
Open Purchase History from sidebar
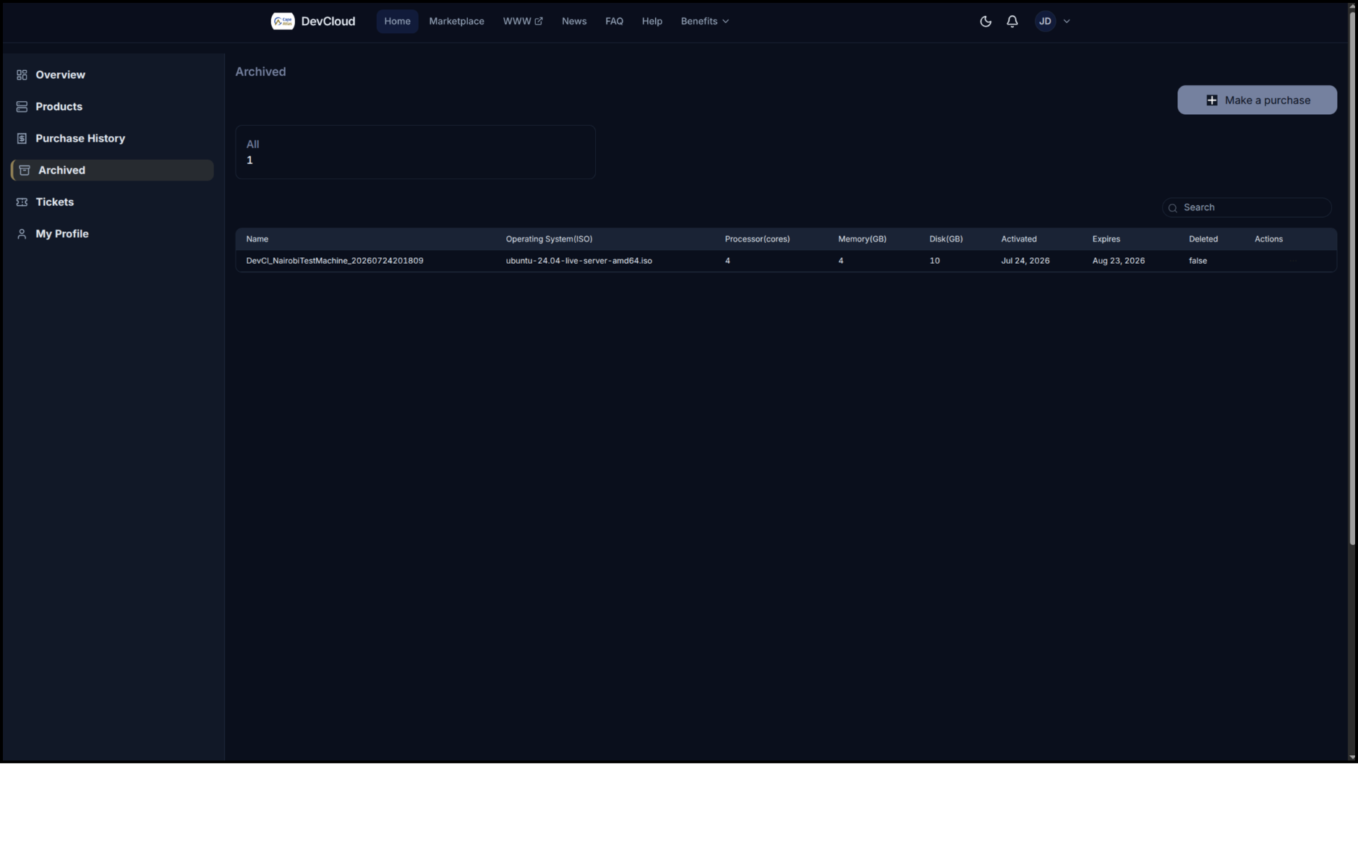click(x=112, y=138)
